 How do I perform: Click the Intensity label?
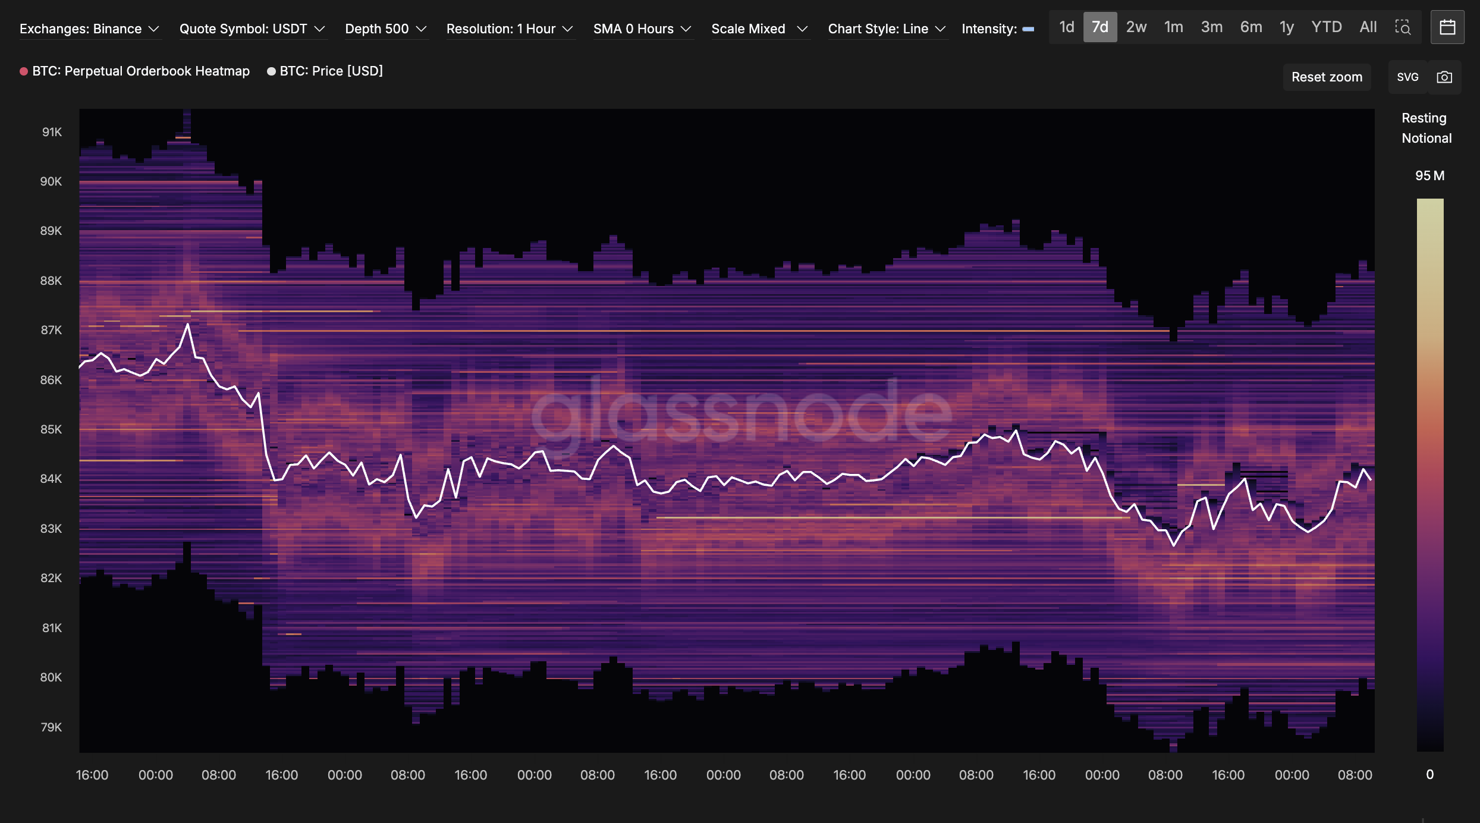pyautogui.click(x=989, y=29)
